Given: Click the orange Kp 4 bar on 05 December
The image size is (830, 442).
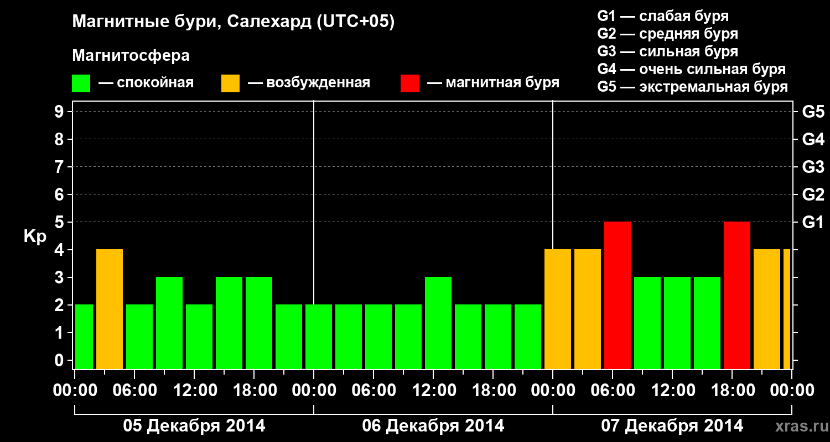Looking at the screenshot, I should click(x=110, y=309).
